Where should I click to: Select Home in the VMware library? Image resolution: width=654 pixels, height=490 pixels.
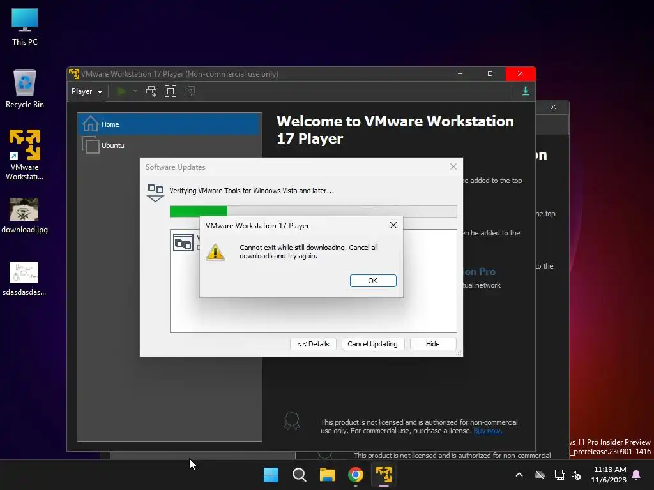[x=169, y=124]
